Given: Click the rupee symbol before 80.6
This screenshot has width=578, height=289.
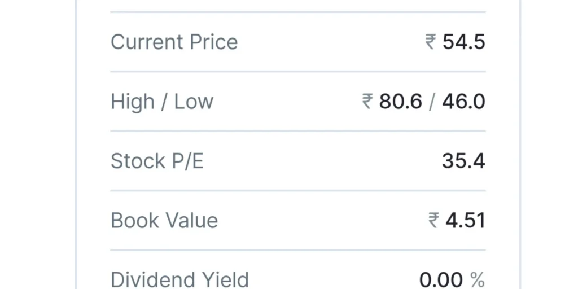Looking at the screenshot, I should point(367,102).
